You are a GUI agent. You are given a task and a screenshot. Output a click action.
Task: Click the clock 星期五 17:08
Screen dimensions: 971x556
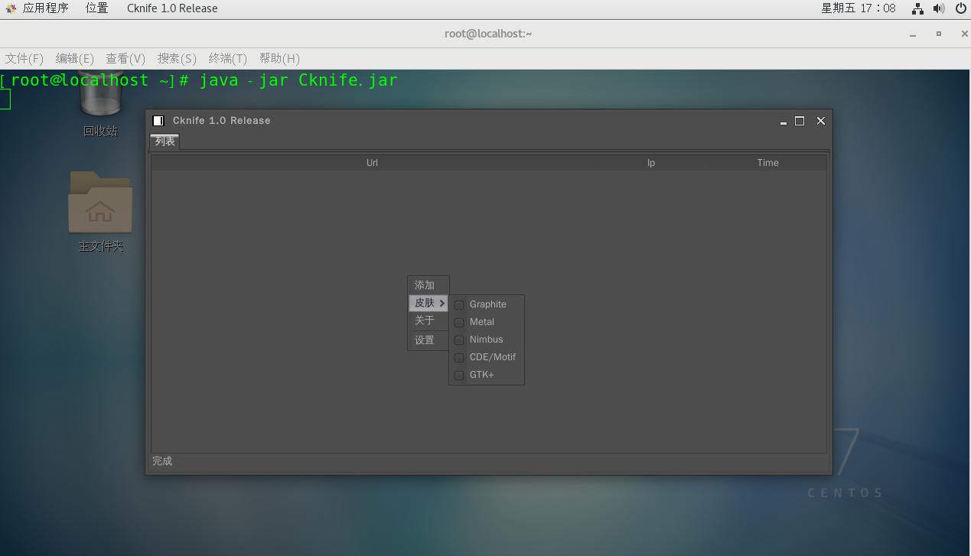click(x=859, y=8)
